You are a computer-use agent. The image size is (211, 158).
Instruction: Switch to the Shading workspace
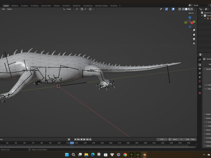tap(57, 6)
